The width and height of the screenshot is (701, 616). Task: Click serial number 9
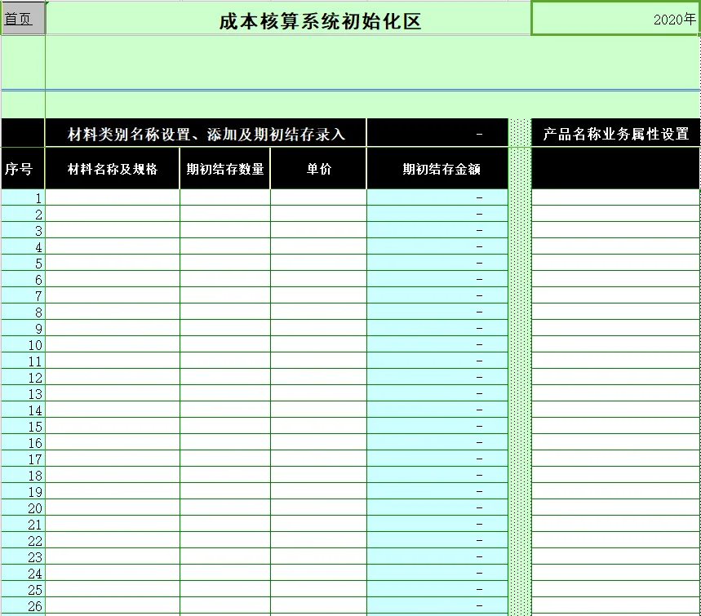coord(23,328)
